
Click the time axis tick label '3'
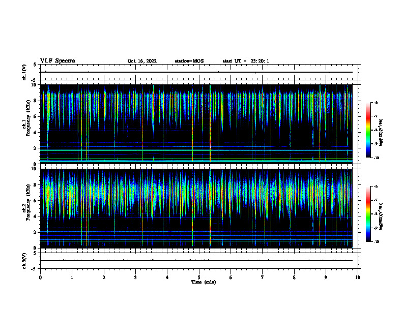[x=135, y=277]
